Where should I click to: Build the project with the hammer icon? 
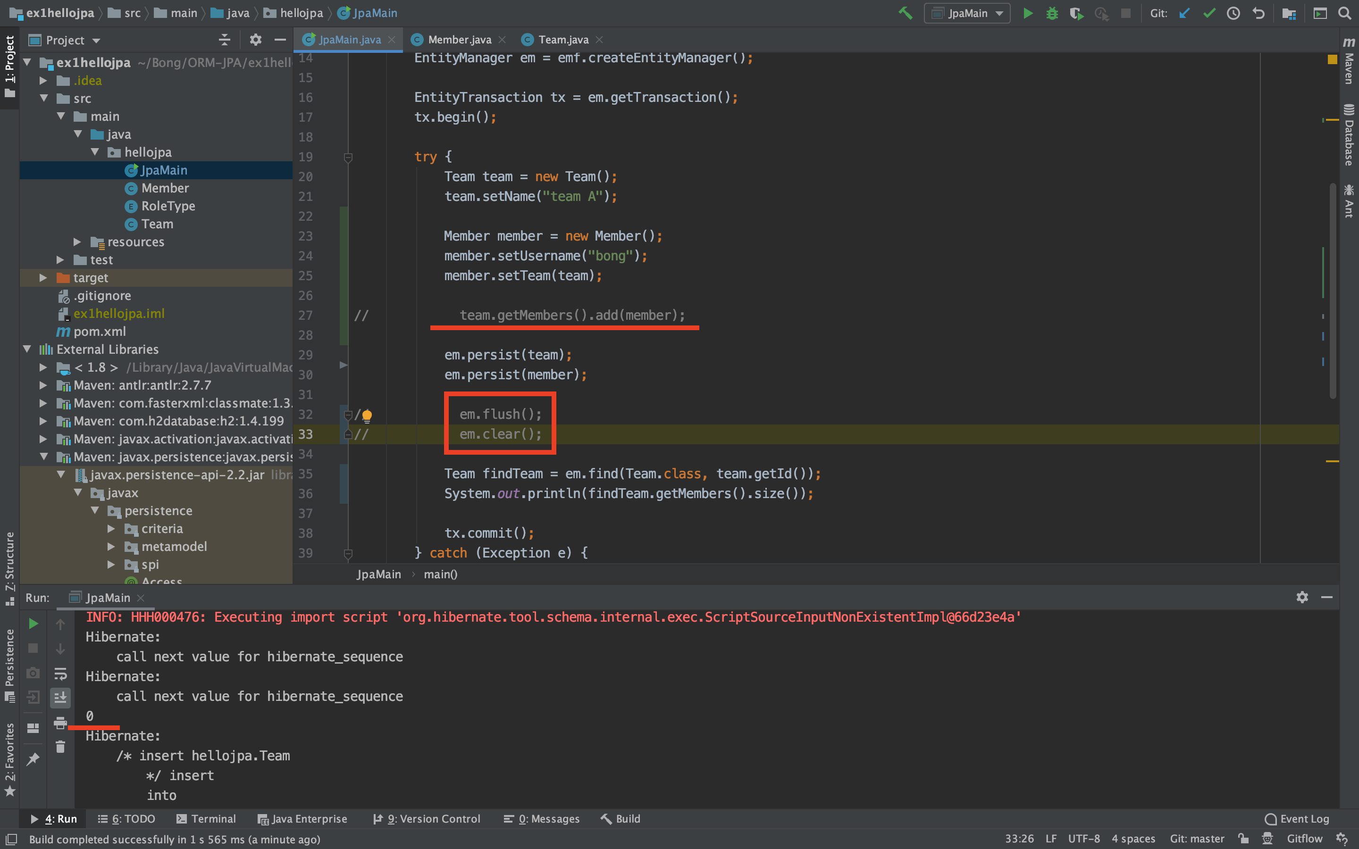[905, 14]
